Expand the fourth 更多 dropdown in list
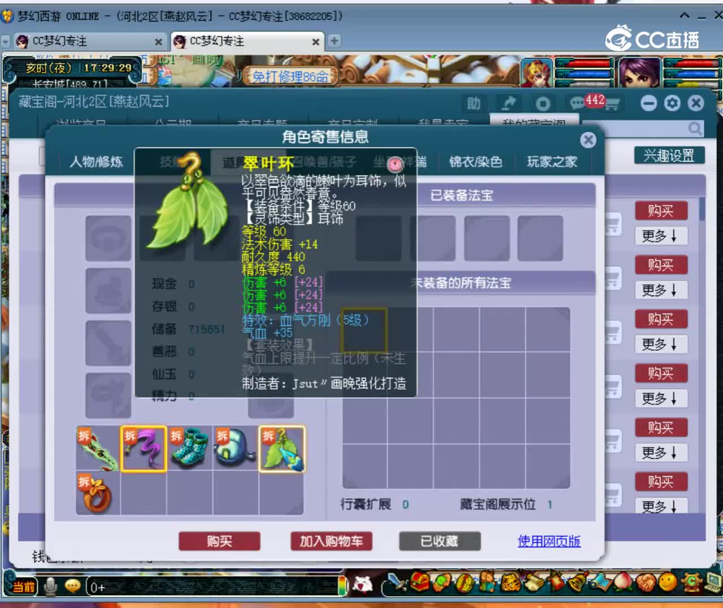723x608 pixels. (x=661, y=398)
